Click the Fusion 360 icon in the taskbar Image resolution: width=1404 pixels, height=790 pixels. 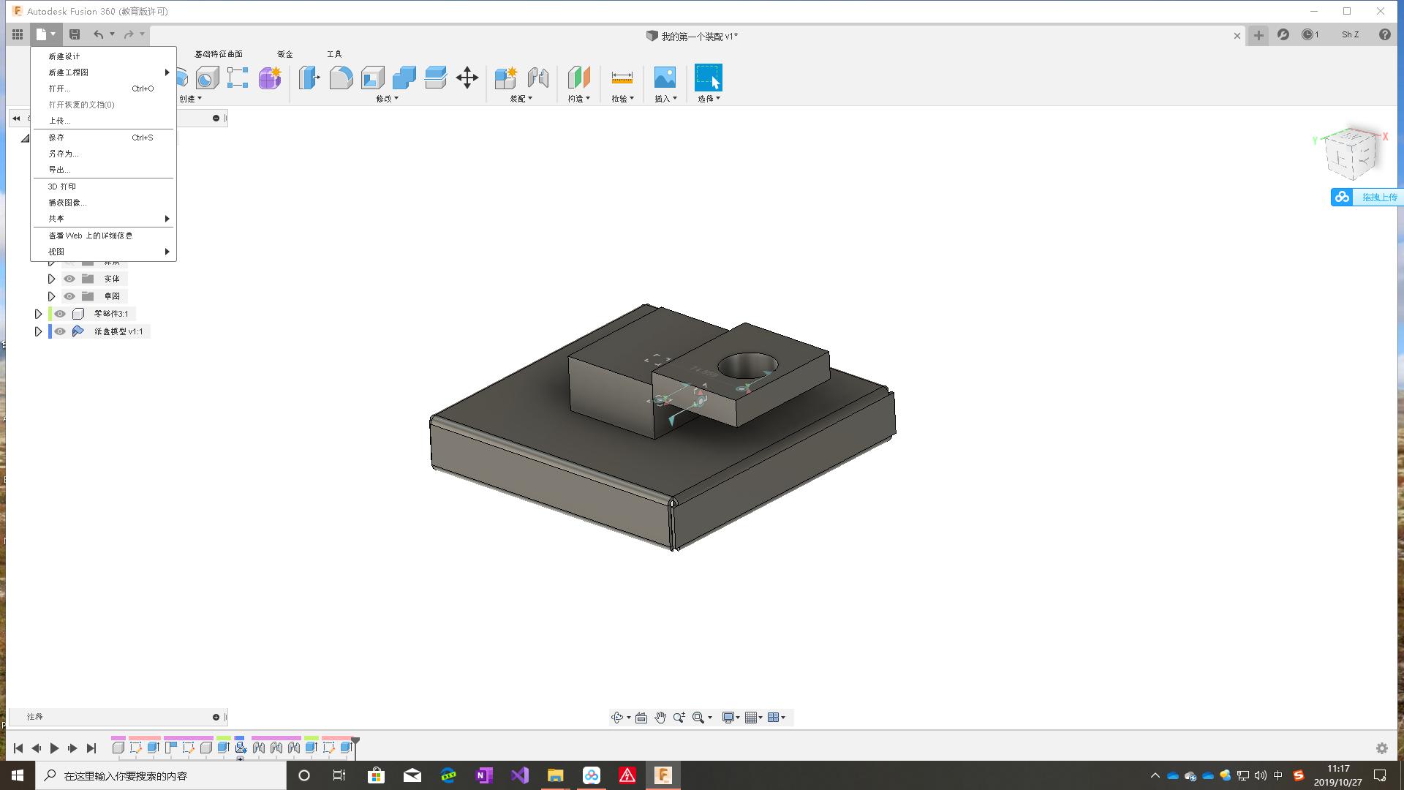[x=663, y=775]
